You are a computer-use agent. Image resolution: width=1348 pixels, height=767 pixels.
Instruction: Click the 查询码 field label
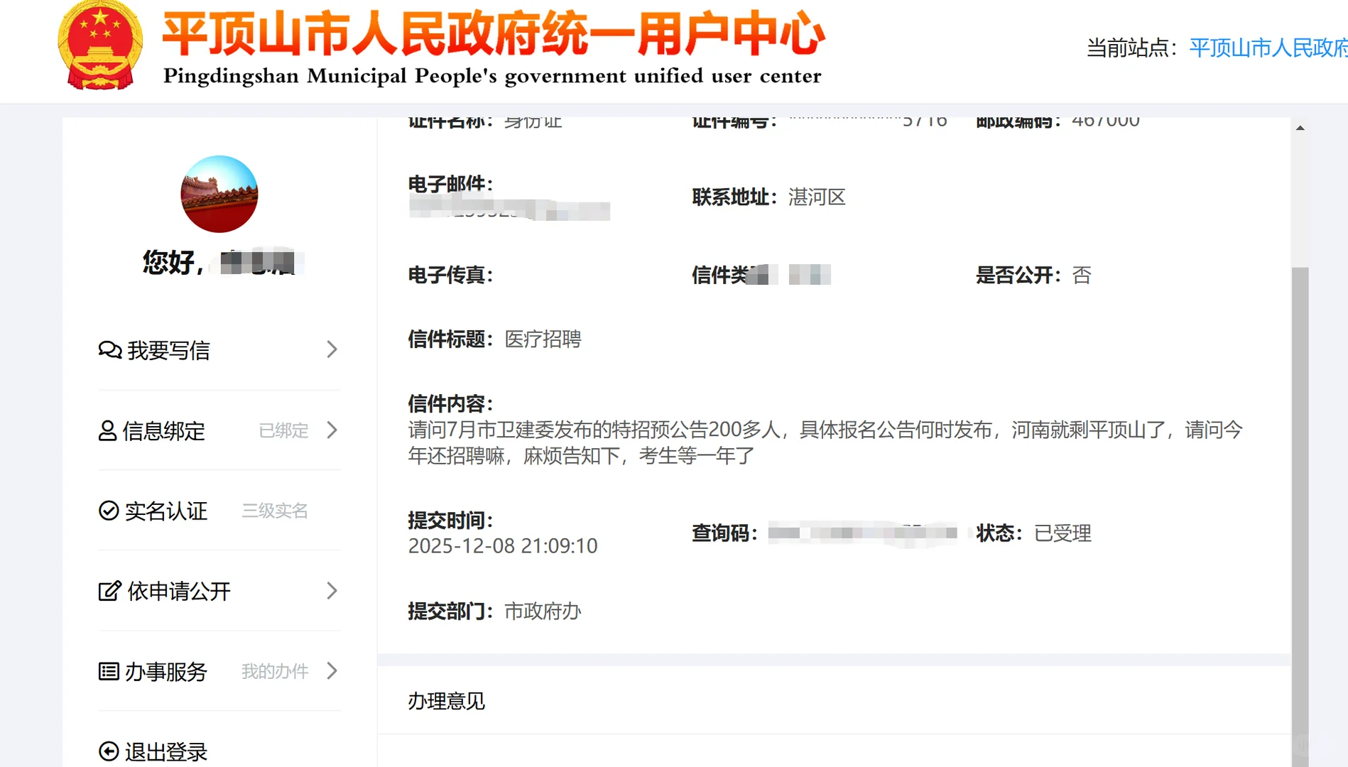725,533
